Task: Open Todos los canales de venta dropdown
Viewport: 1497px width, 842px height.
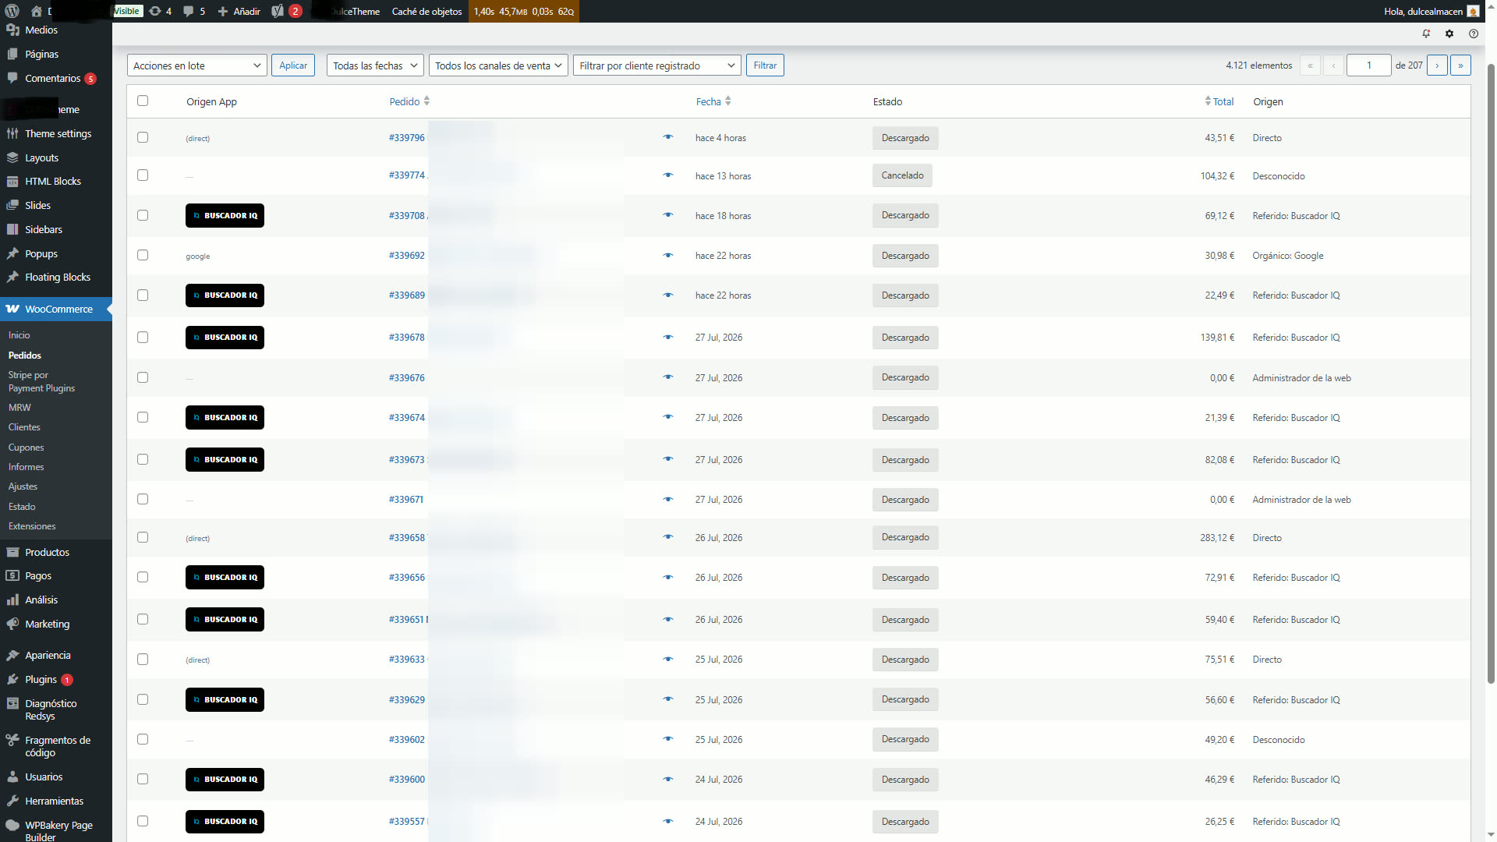Action: (498, 65)
